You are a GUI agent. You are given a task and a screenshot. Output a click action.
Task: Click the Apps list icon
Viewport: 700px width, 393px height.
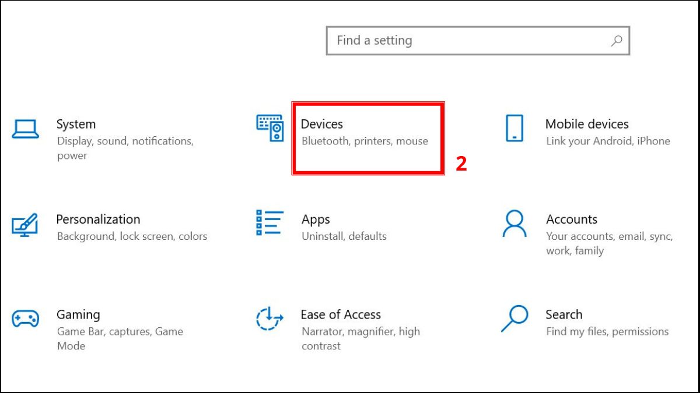pos(269,223)
